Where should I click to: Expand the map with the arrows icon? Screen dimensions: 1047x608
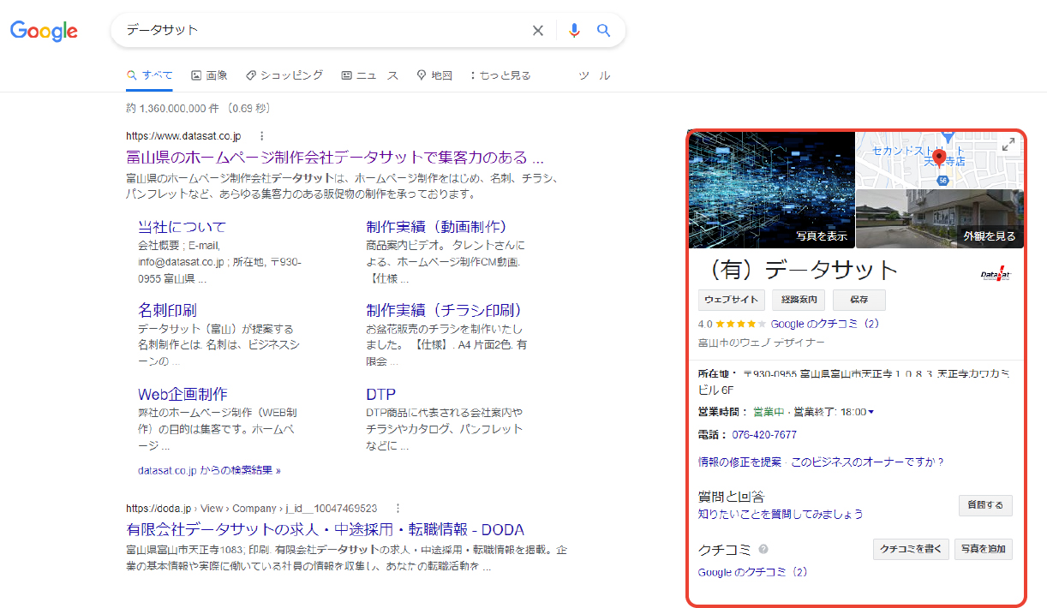coord(1008,146)
